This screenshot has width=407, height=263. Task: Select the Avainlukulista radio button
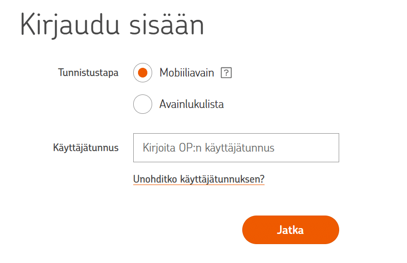point(142,104)
